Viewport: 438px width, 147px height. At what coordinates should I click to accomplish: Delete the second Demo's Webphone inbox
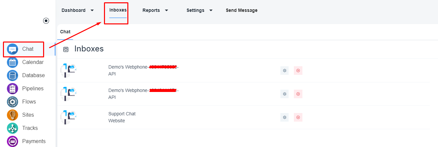(298, 94)
